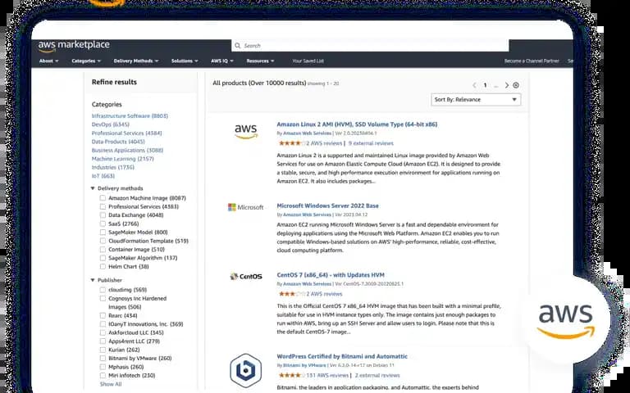The width and height of the screenshot is (630, 393).
Task: Filter by Infrastructure Software category
Action: pos(130,116)
